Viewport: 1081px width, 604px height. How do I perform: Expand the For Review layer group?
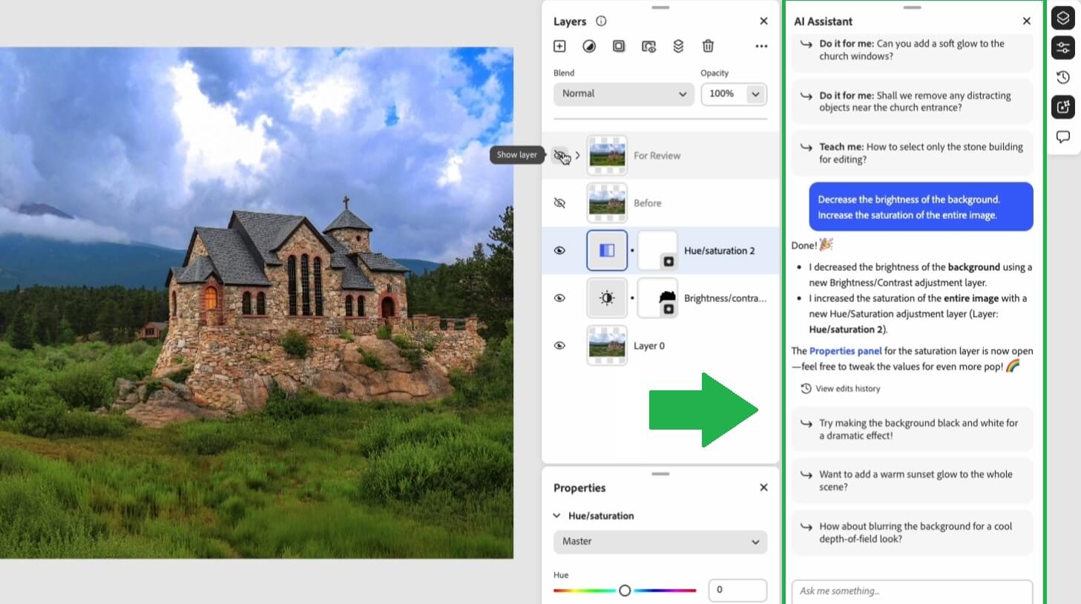point(577,156)
